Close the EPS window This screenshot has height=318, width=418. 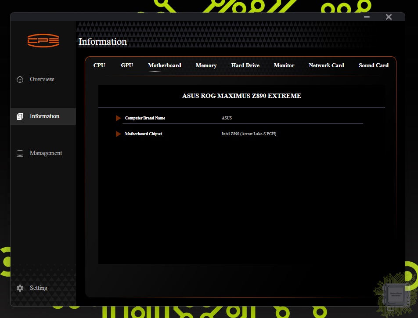[389, 17]
